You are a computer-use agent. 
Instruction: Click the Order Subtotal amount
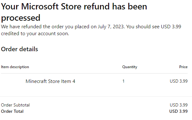click(x=179, y=105)
